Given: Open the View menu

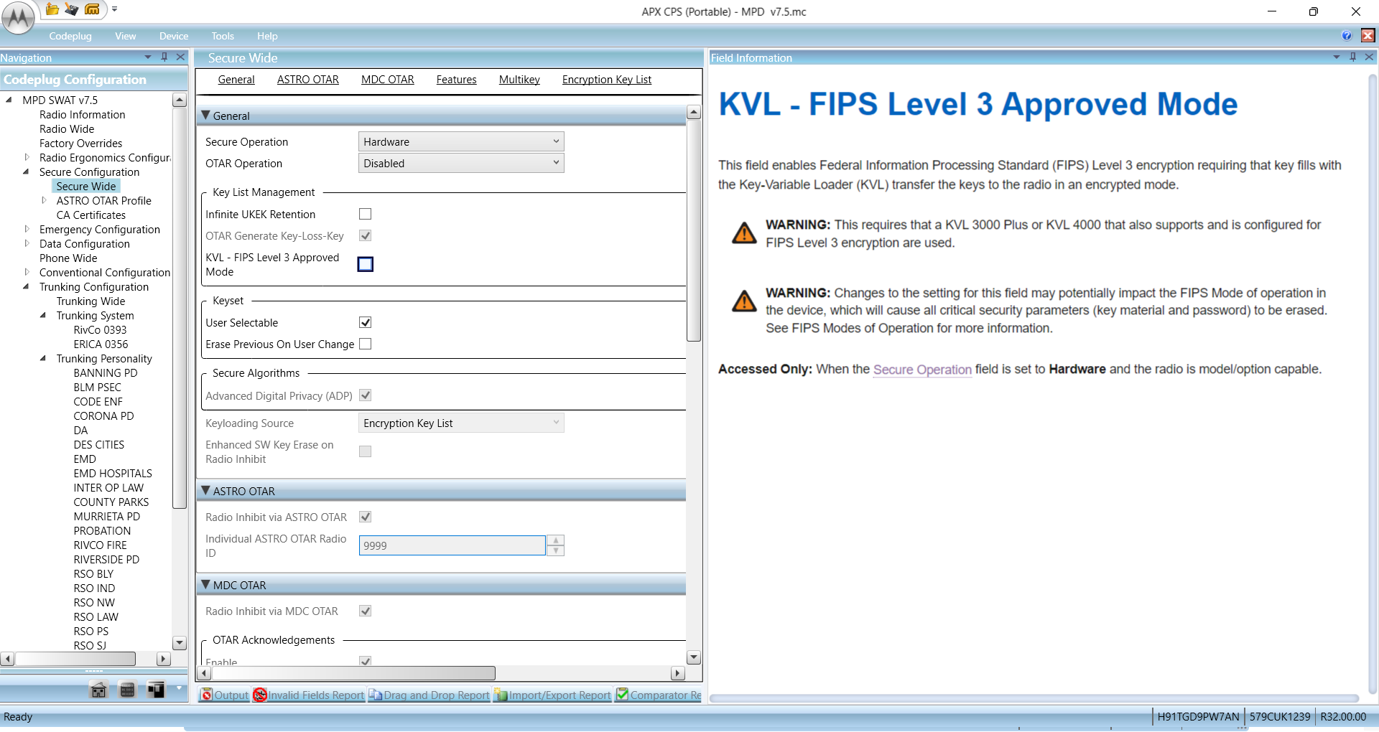Looking at the screenshot, I should 125,36.
